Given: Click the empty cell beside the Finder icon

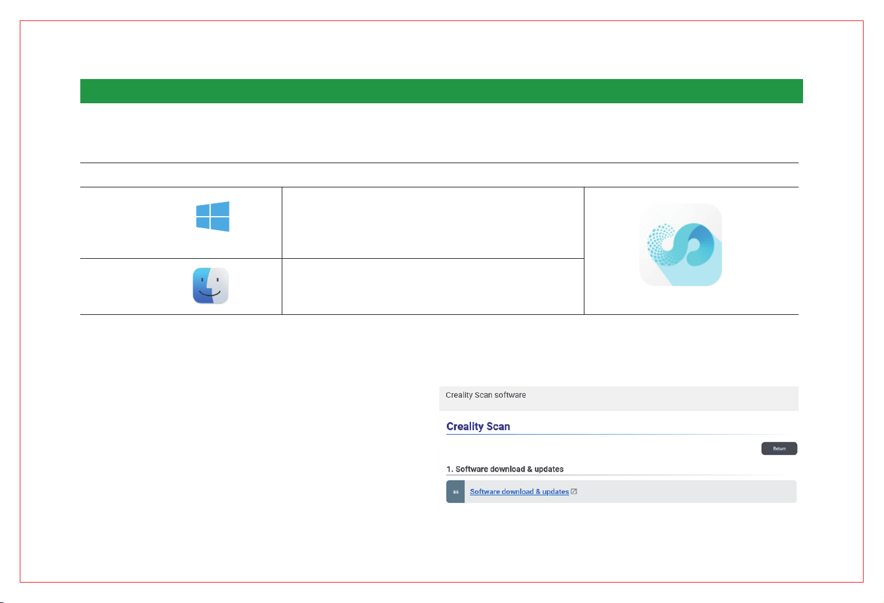Looking at the screenshot, I should 433,286.
